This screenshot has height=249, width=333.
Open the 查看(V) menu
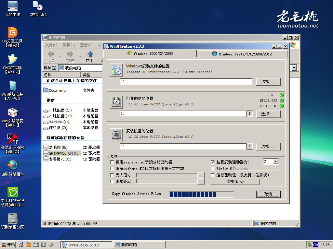pyautogui.click(x=86, y=45)
